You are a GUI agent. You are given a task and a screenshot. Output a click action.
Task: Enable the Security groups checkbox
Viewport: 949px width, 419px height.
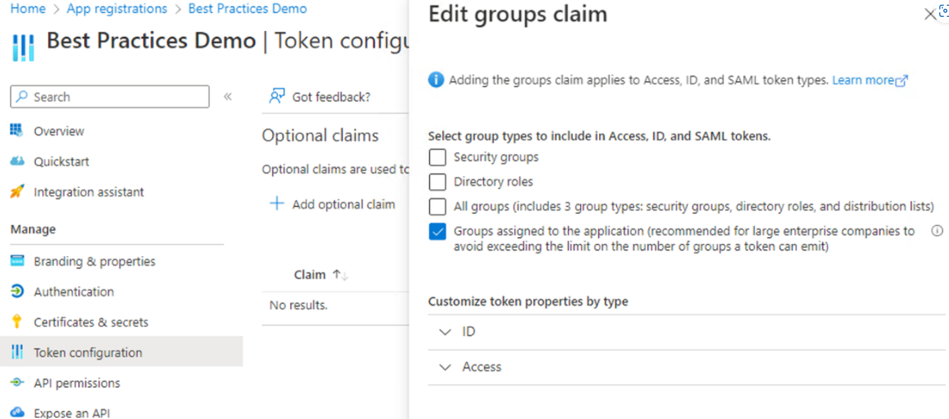[437, 158]
